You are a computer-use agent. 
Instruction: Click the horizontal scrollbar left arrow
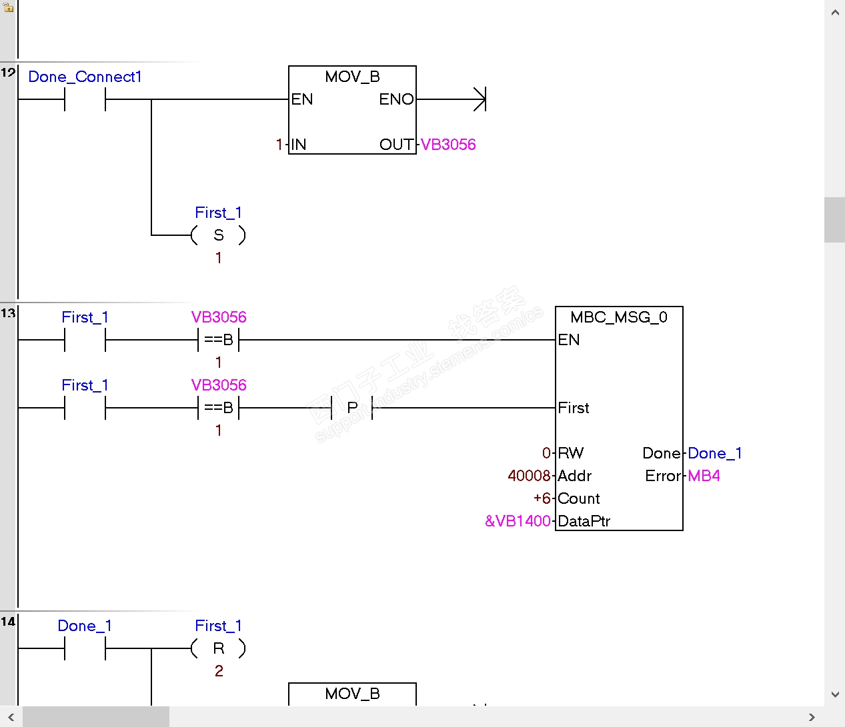11,717
